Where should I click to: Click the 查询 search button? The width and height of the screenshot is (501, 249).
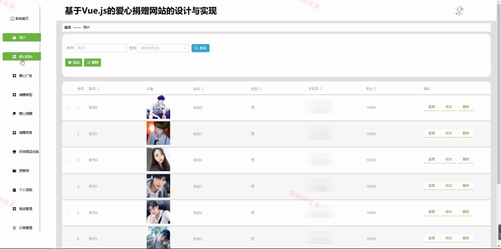(200, 48)
